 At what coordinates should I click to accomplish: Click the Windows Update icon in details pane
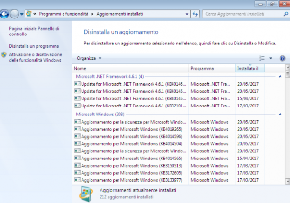86,194
